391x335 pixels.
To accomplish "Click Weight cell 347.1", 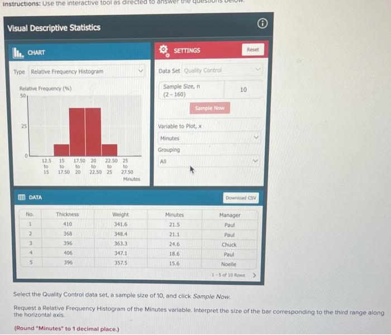I will tap(121, 253).
